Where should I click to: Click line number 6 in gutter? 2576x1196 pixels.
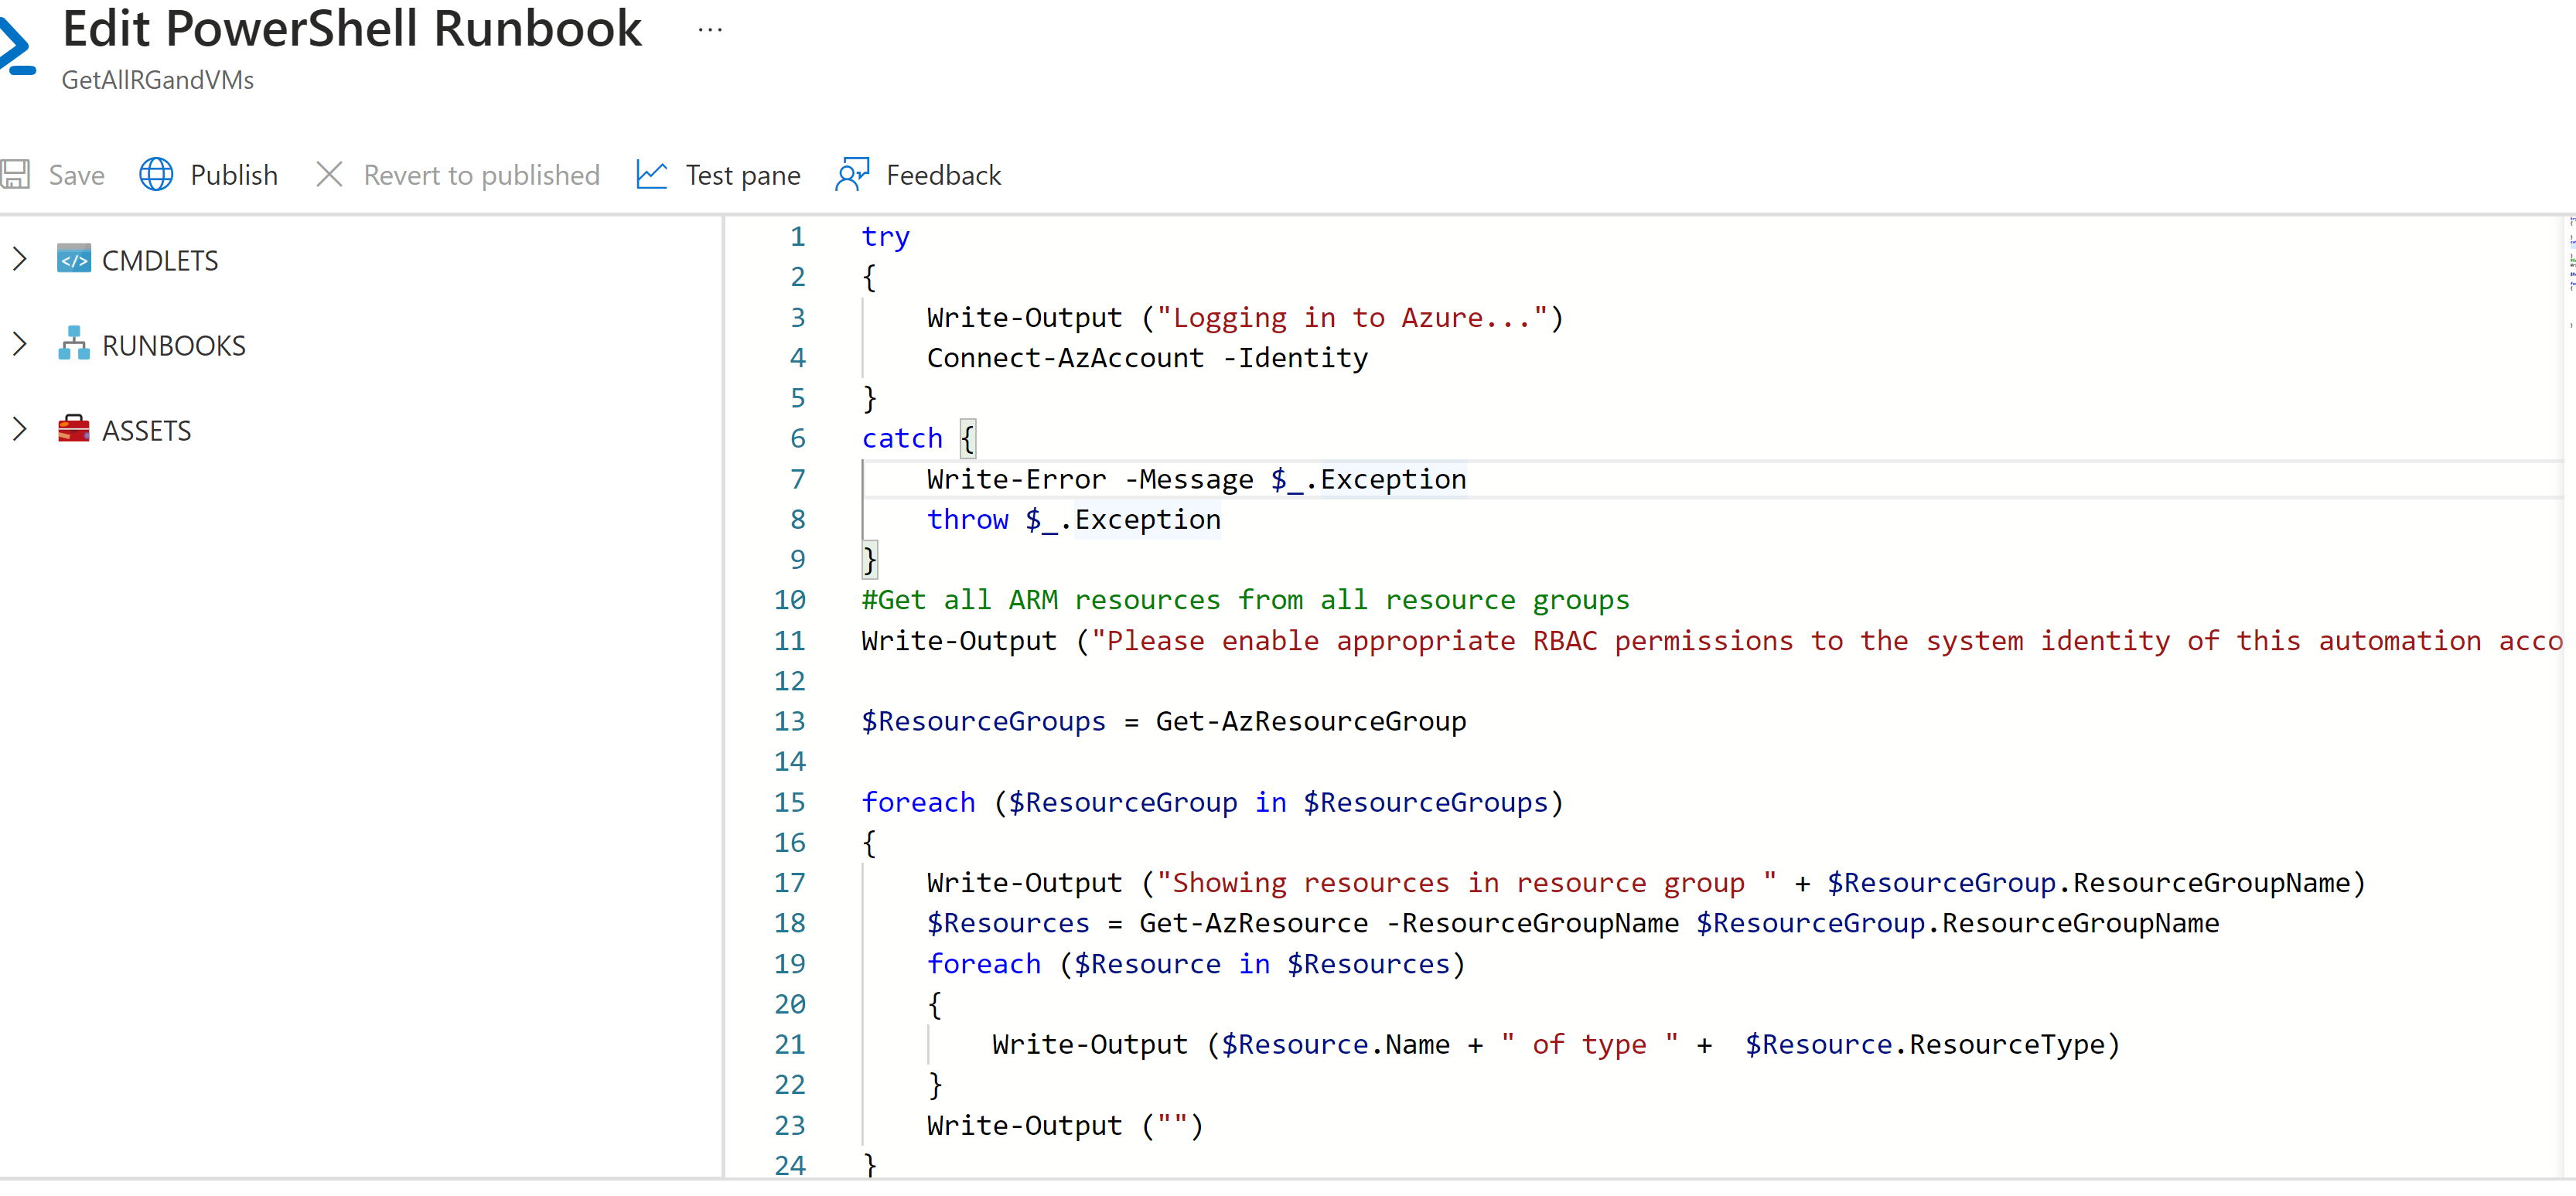point(798,439)
